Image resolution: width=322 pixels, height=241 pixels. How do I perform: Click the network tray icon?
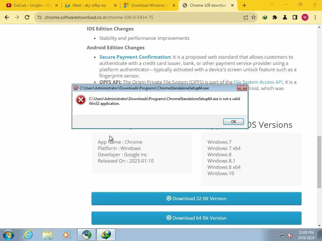coord(283,235)
